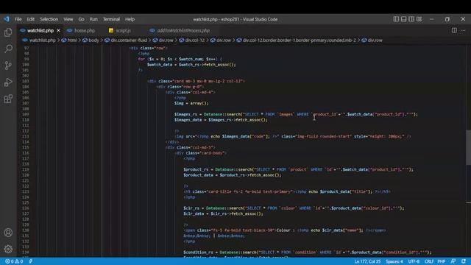Close the watchlist.php tab
This screenshot has height=265, width=471.
59,30
